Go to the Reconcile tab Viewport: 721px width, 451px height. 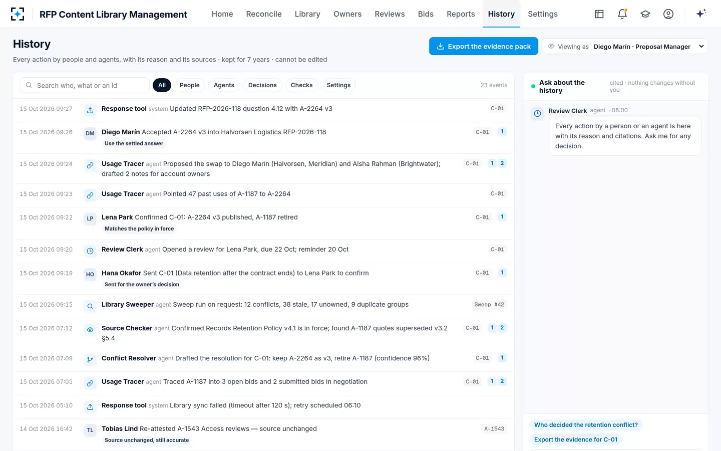click(x=264, y=14)
